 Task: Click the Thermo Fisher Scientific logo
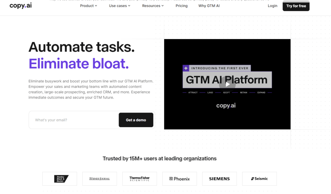click(x=140, y=179)
